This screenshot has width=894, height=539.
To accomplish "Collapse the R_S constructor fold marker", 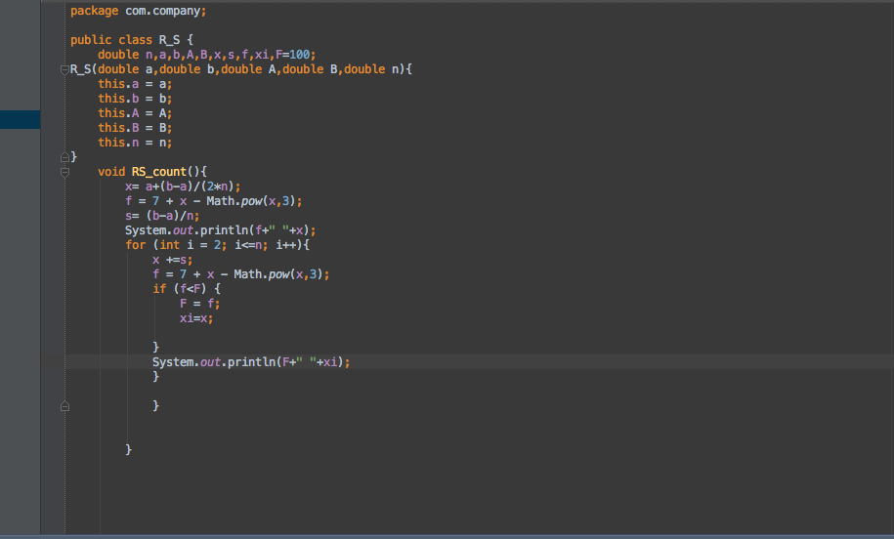I will 64,70.
